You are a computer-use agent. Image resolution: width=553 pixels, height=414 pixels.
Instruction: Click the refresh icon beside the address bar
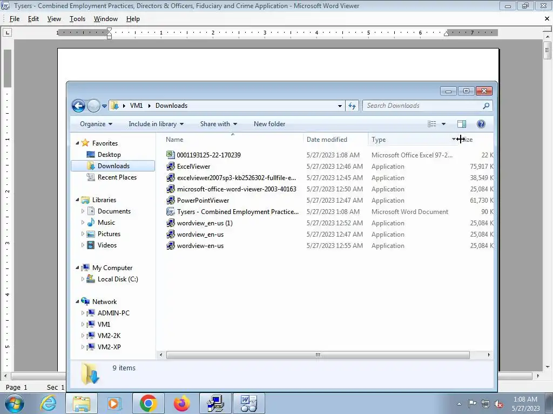(x=352, y=106)
